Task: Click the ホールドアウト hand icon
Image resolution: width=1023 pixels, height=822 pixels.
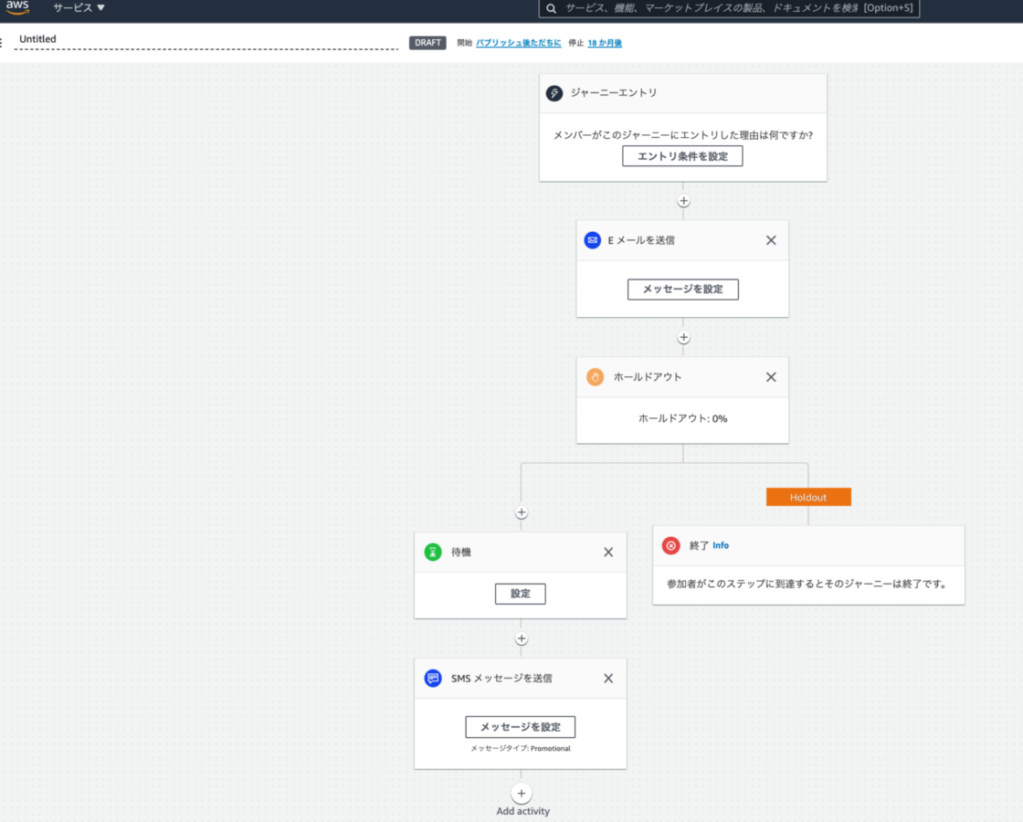Action: [595, 377]
